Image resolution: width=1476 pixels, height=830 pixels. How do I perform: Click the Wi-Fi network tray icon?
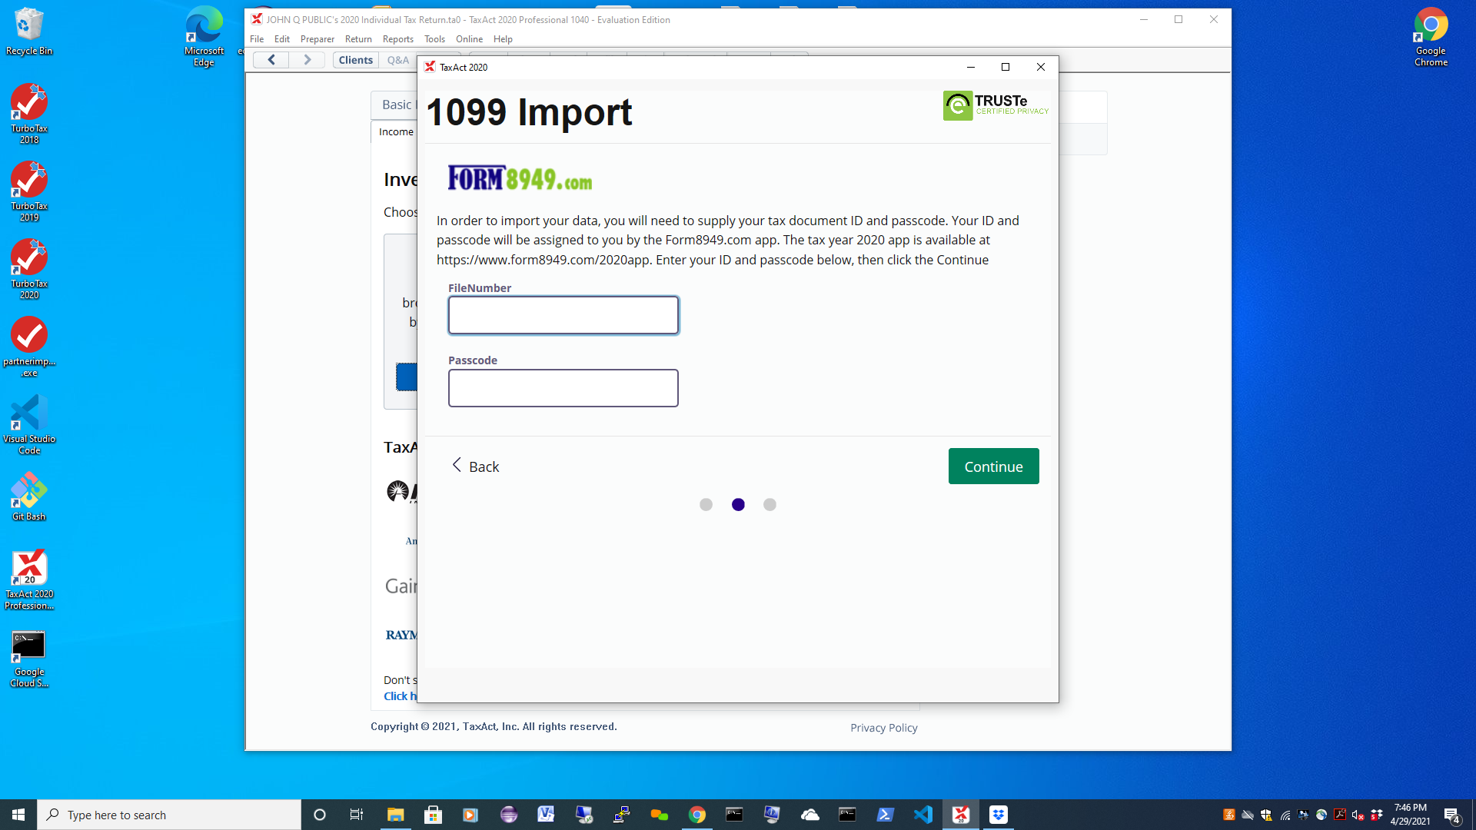[1285, 815]
